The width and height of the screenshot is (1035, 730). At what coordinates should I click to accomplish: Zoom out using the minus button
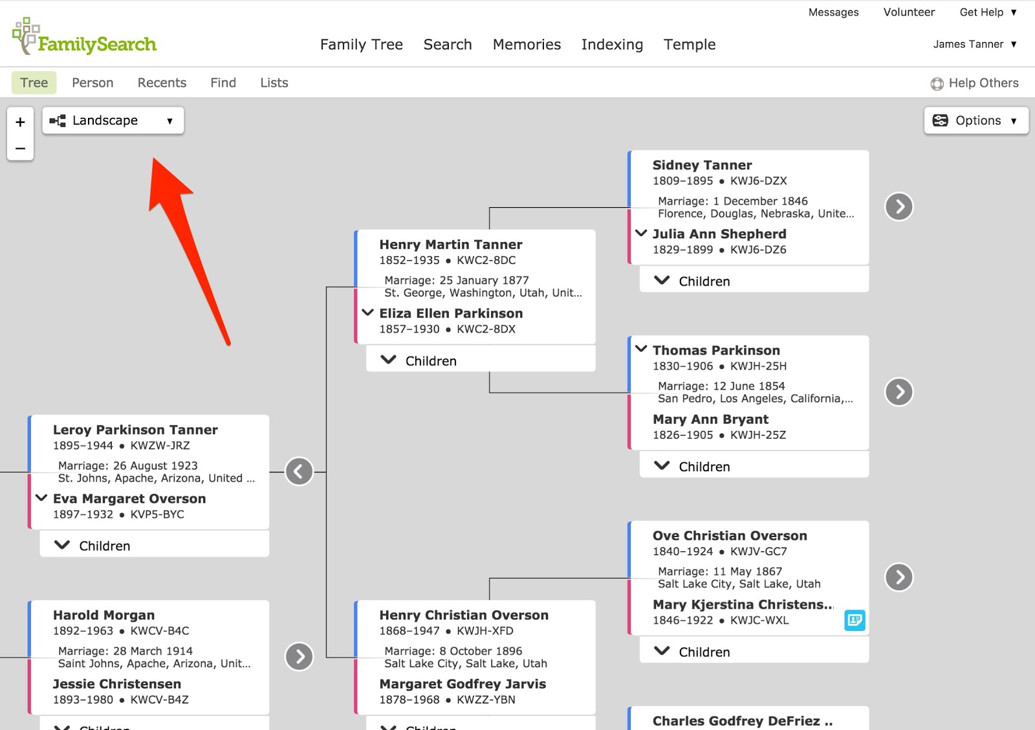coord(20,148)
